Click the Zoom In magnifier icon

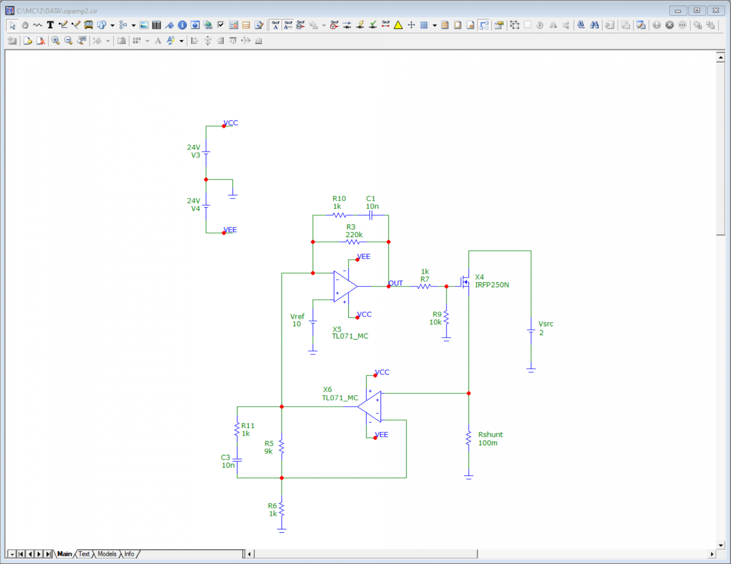click(x=56, y=41)
